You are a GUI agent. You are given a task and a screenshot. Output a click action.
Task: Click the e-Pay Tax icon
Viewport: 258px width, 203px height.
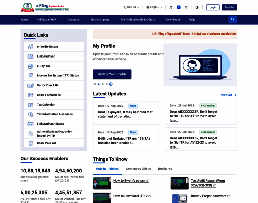(x=31, y=66)
